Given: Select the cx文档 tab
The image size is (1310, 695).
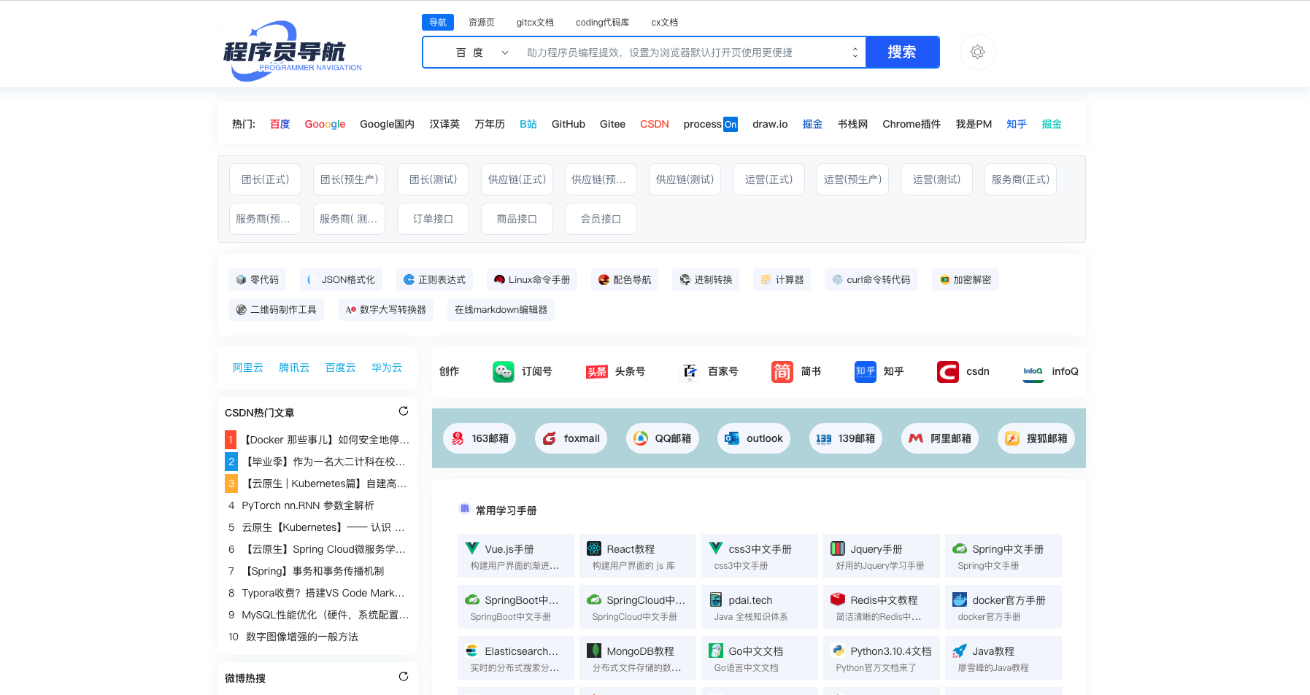Looking at the screenshot, I should pos(665,23).
